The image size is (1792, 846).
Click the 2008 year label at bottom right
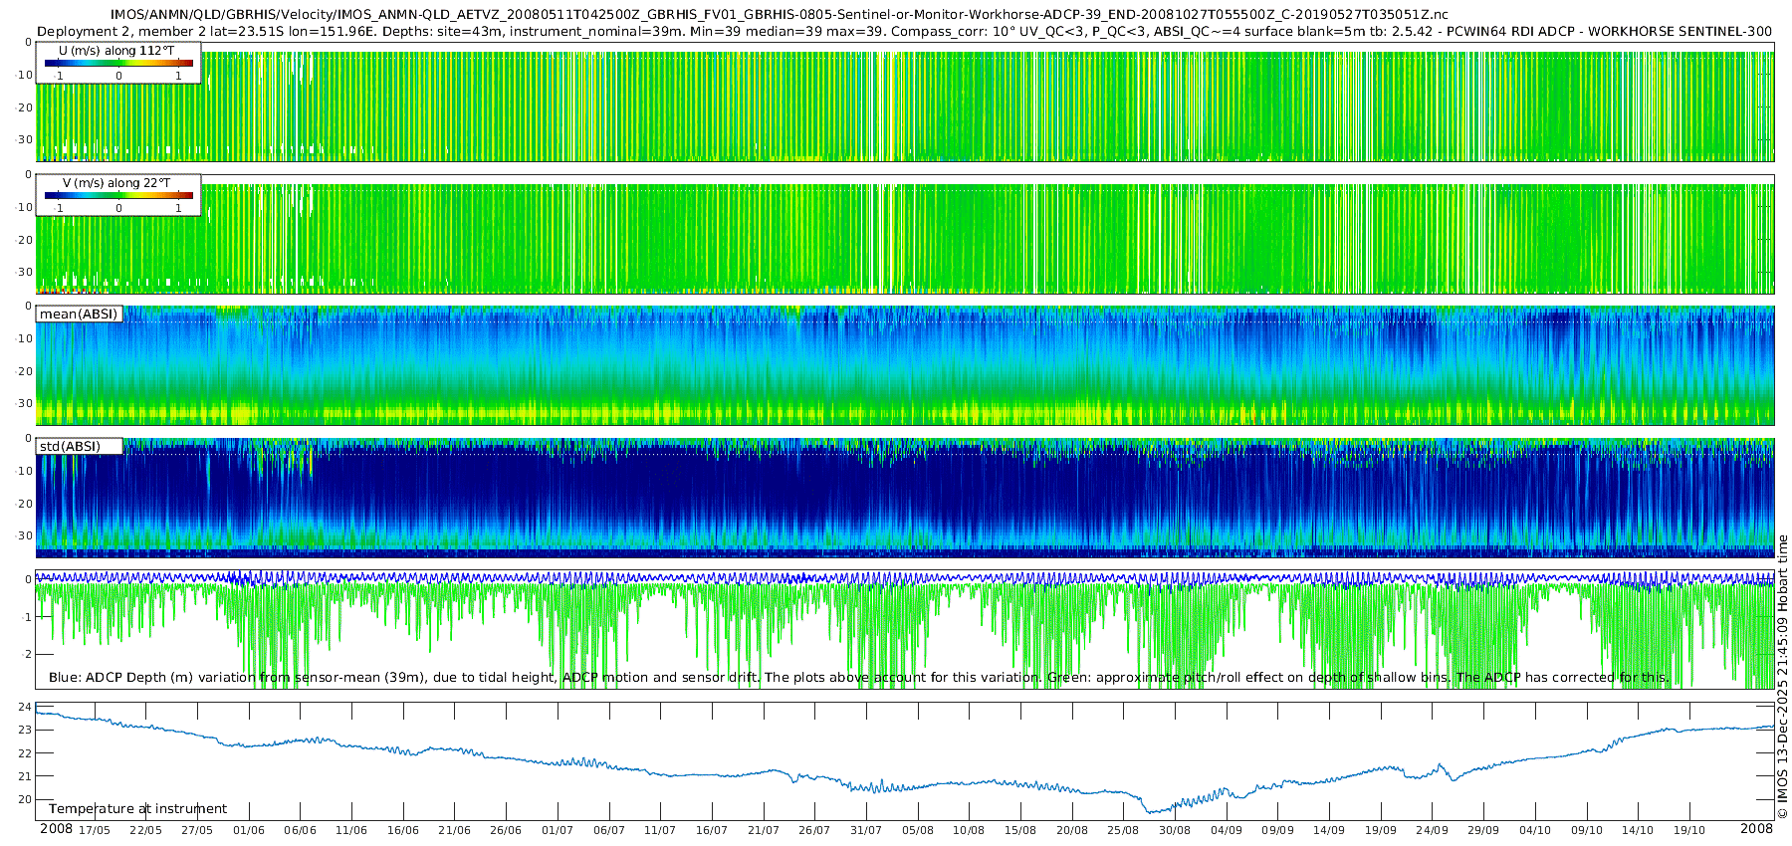(x=1756, y=829)
